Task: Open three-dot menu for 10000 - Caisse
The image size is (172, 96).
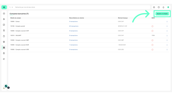Action: click(167, 22)
